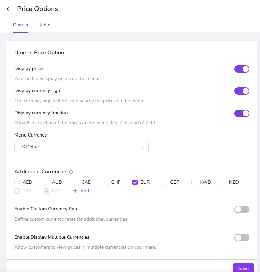Click the plus icon next to Add
The image size is (260, 272).
(75, 191)
